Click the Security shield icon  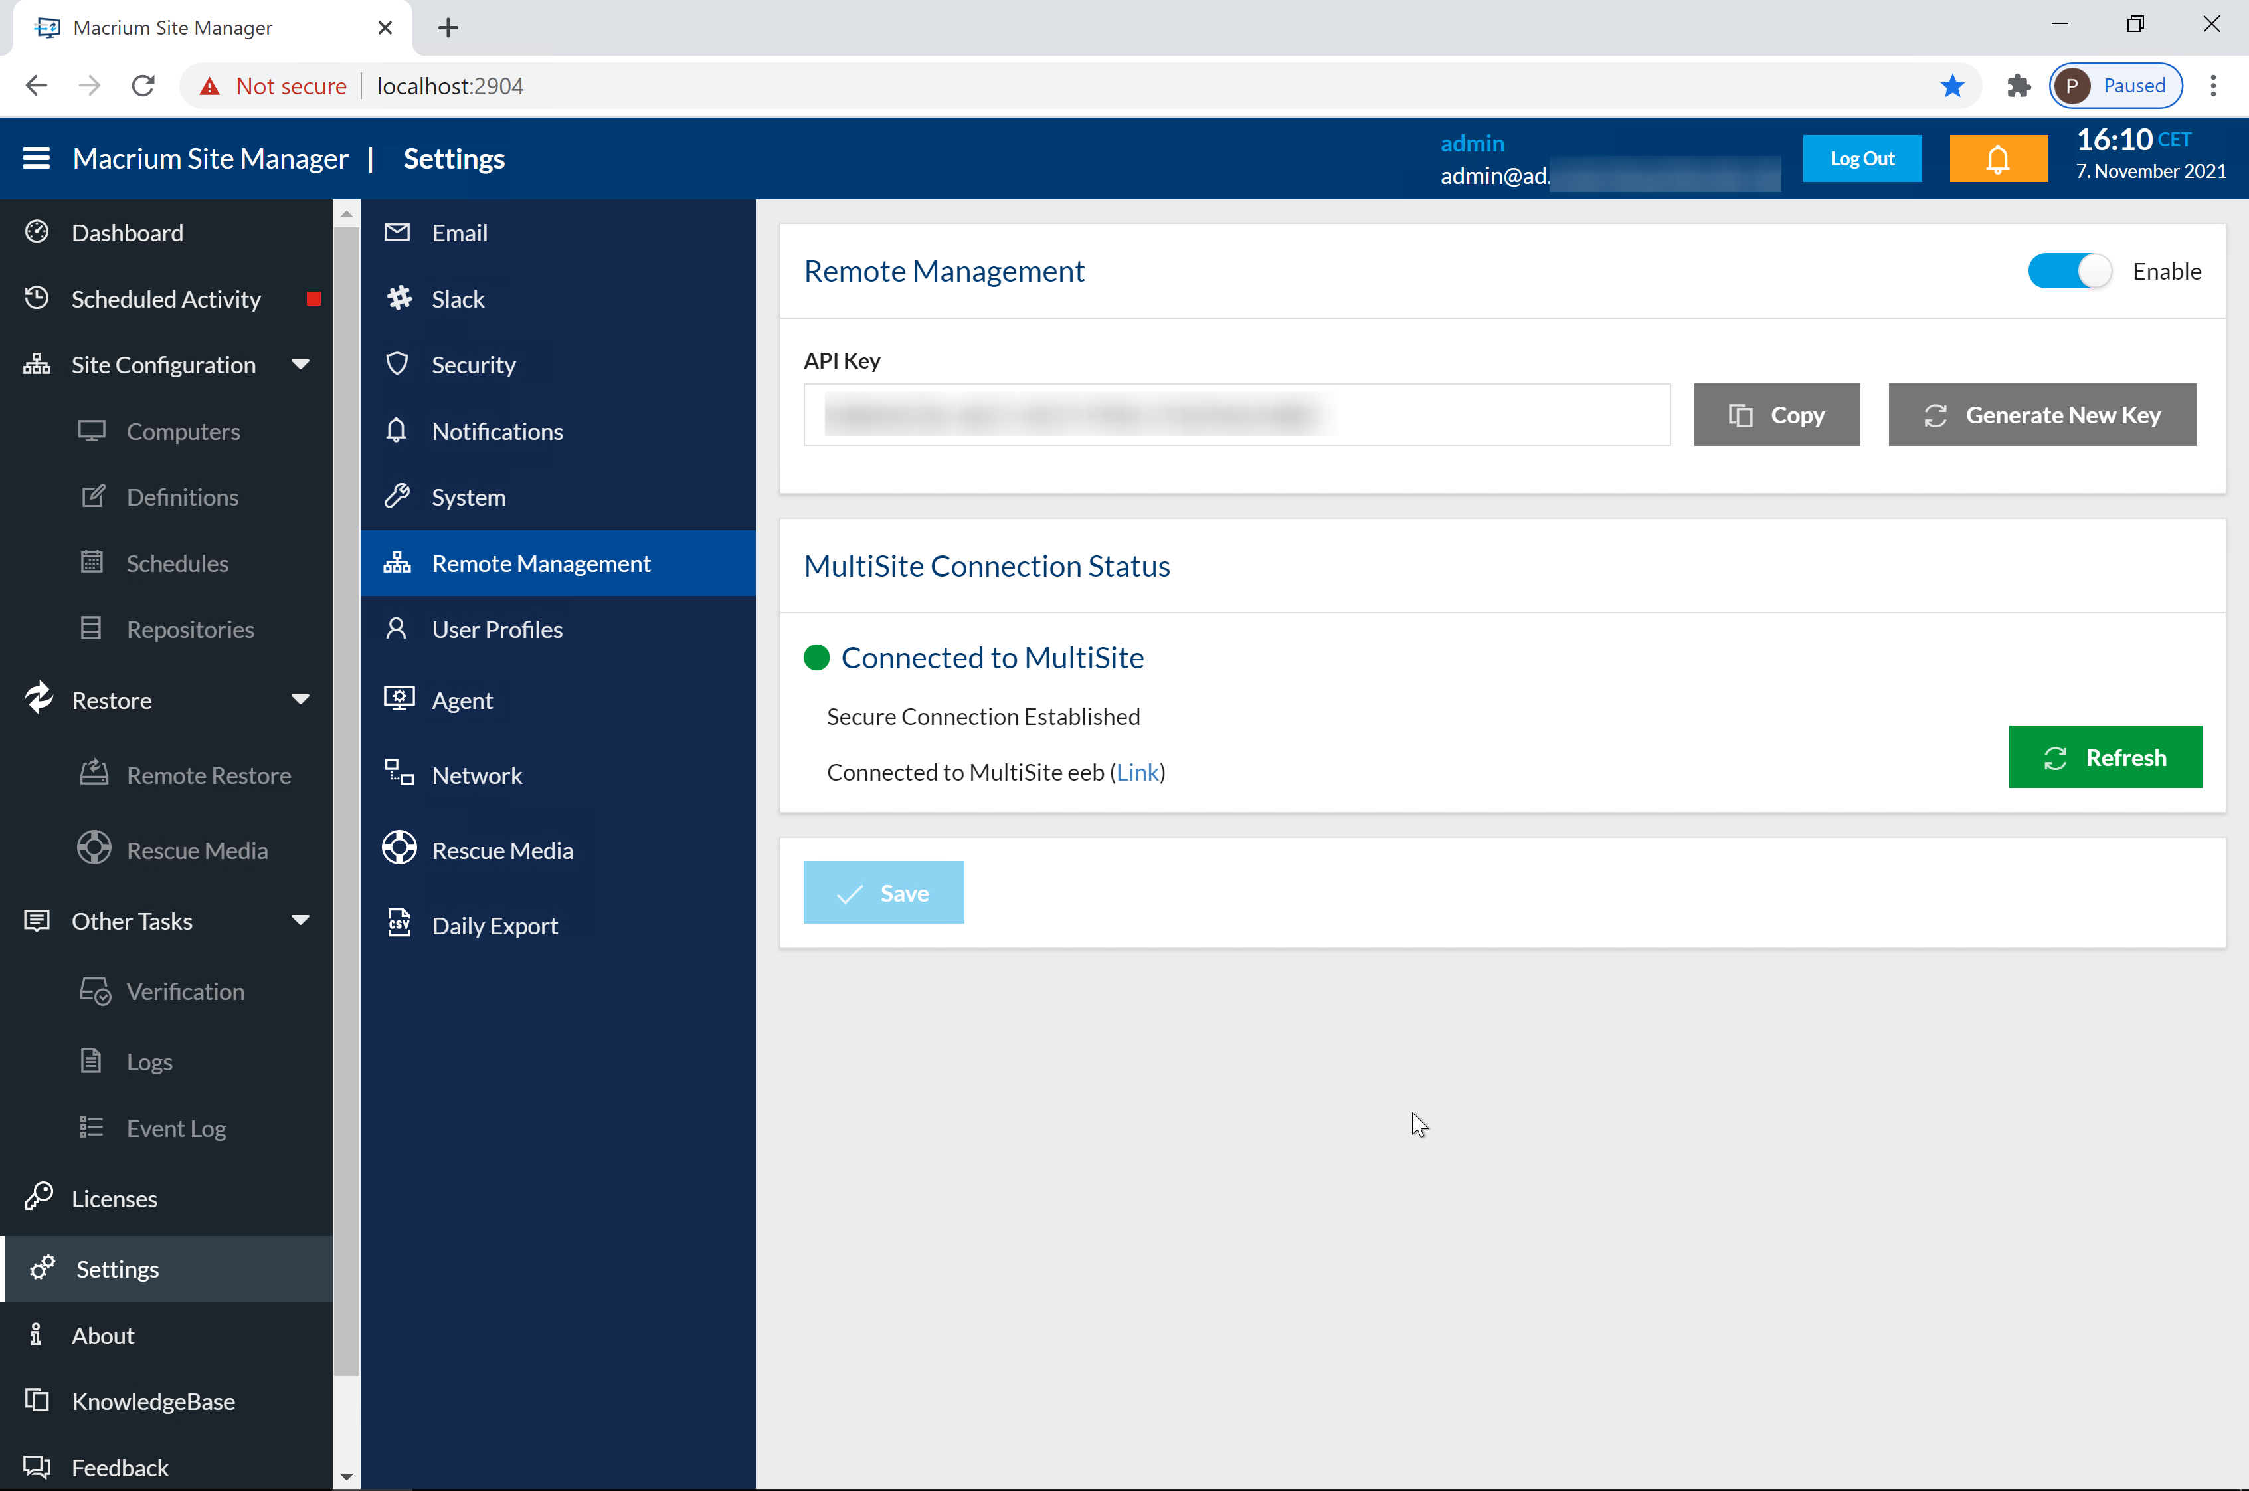[x=397, y=364]
